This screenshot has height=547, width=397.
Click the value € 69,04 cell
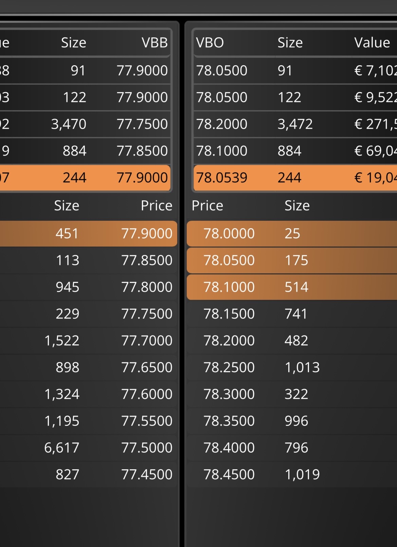click(x=376, y=151)
